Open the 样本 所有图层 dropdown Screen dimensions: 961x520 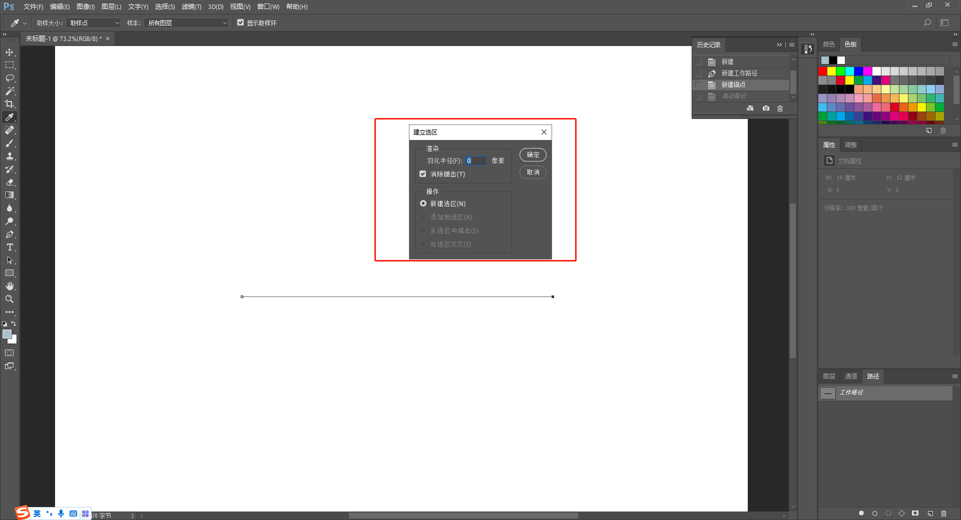187,23
